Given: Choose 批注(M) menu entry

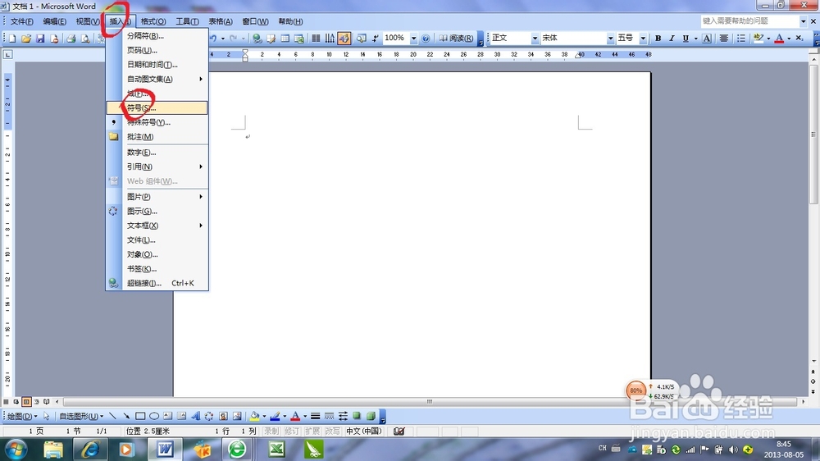Looking at the screenshot, I should click(157, 136).
